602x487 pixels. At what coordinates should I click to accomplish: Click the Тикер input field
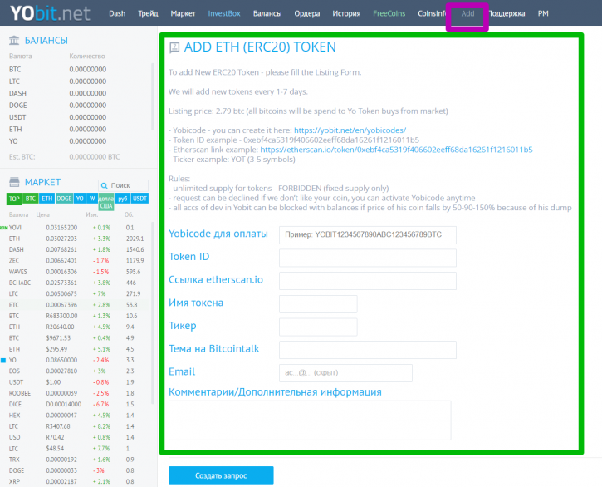click(x=318, y=327)
